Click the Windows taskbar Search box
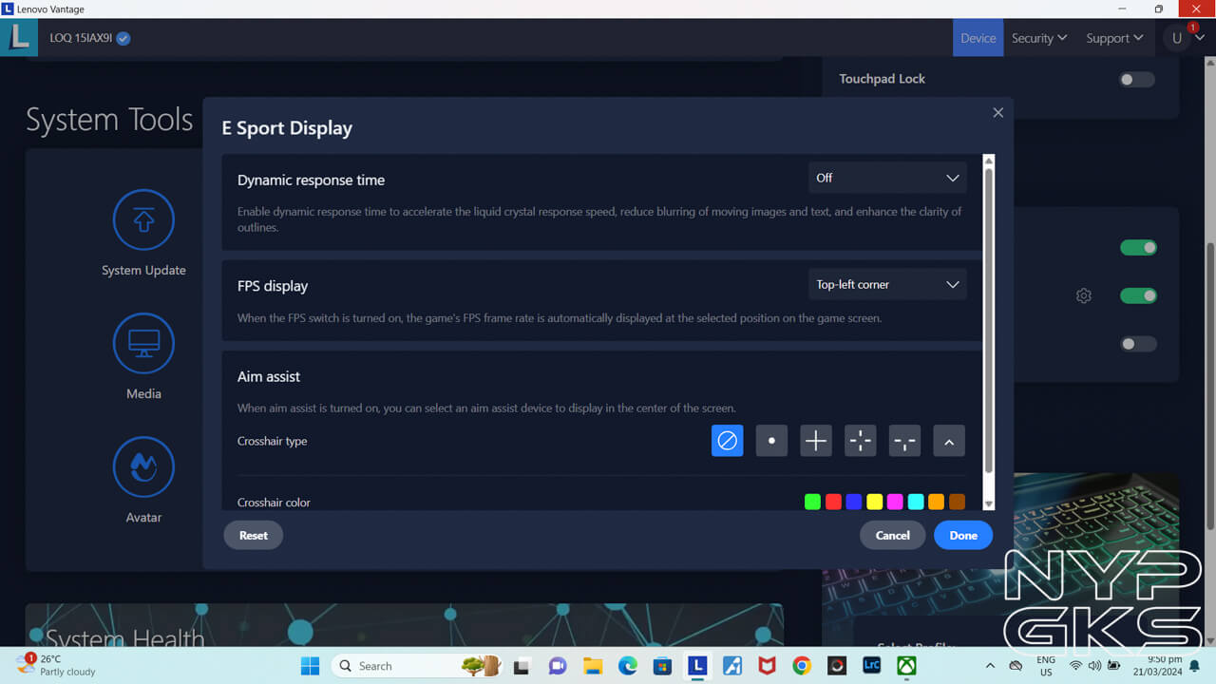This screenshot has height=684, width=1216. (x=399, y=666)
